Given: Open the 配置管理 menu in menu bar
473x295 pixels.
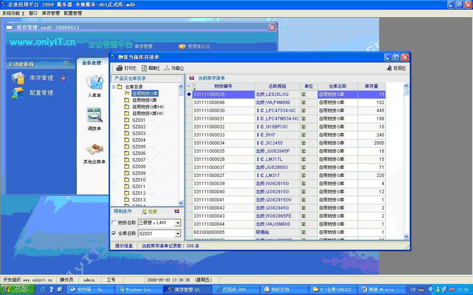Looking at the screenshot, I should (73, 13).
